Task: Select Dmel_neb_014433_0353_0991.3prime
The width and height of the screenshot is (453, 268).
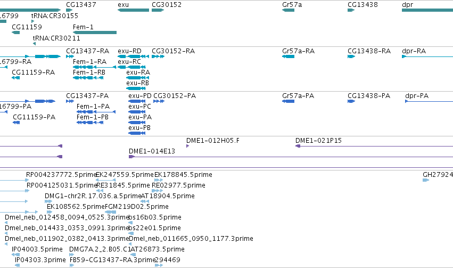Action: pyautogui.click(x=67, y=229)
